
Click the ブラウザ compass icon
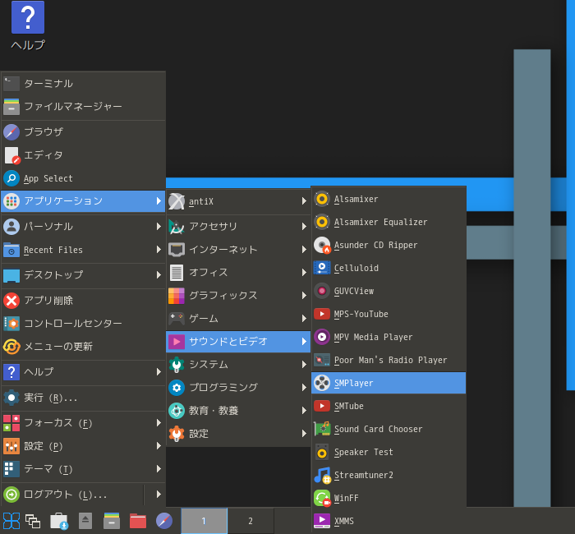pyautogui.click(x=11, y=132)
